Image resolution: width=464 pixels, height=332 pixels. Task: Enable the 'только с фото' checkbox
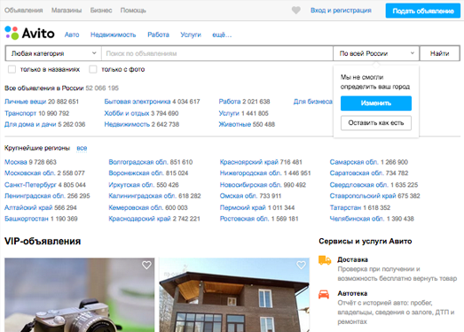(93, 69)
